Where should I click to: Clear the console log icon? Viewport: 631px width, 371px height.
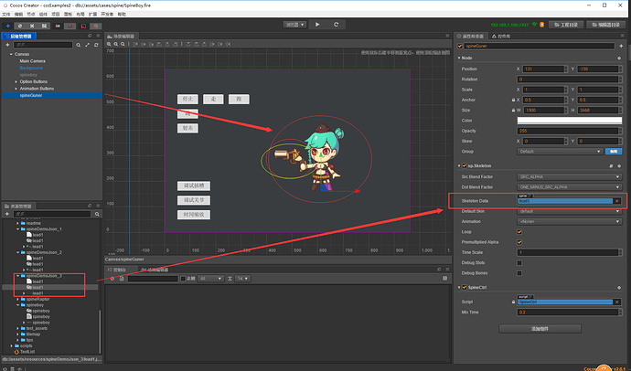point(112,279)
